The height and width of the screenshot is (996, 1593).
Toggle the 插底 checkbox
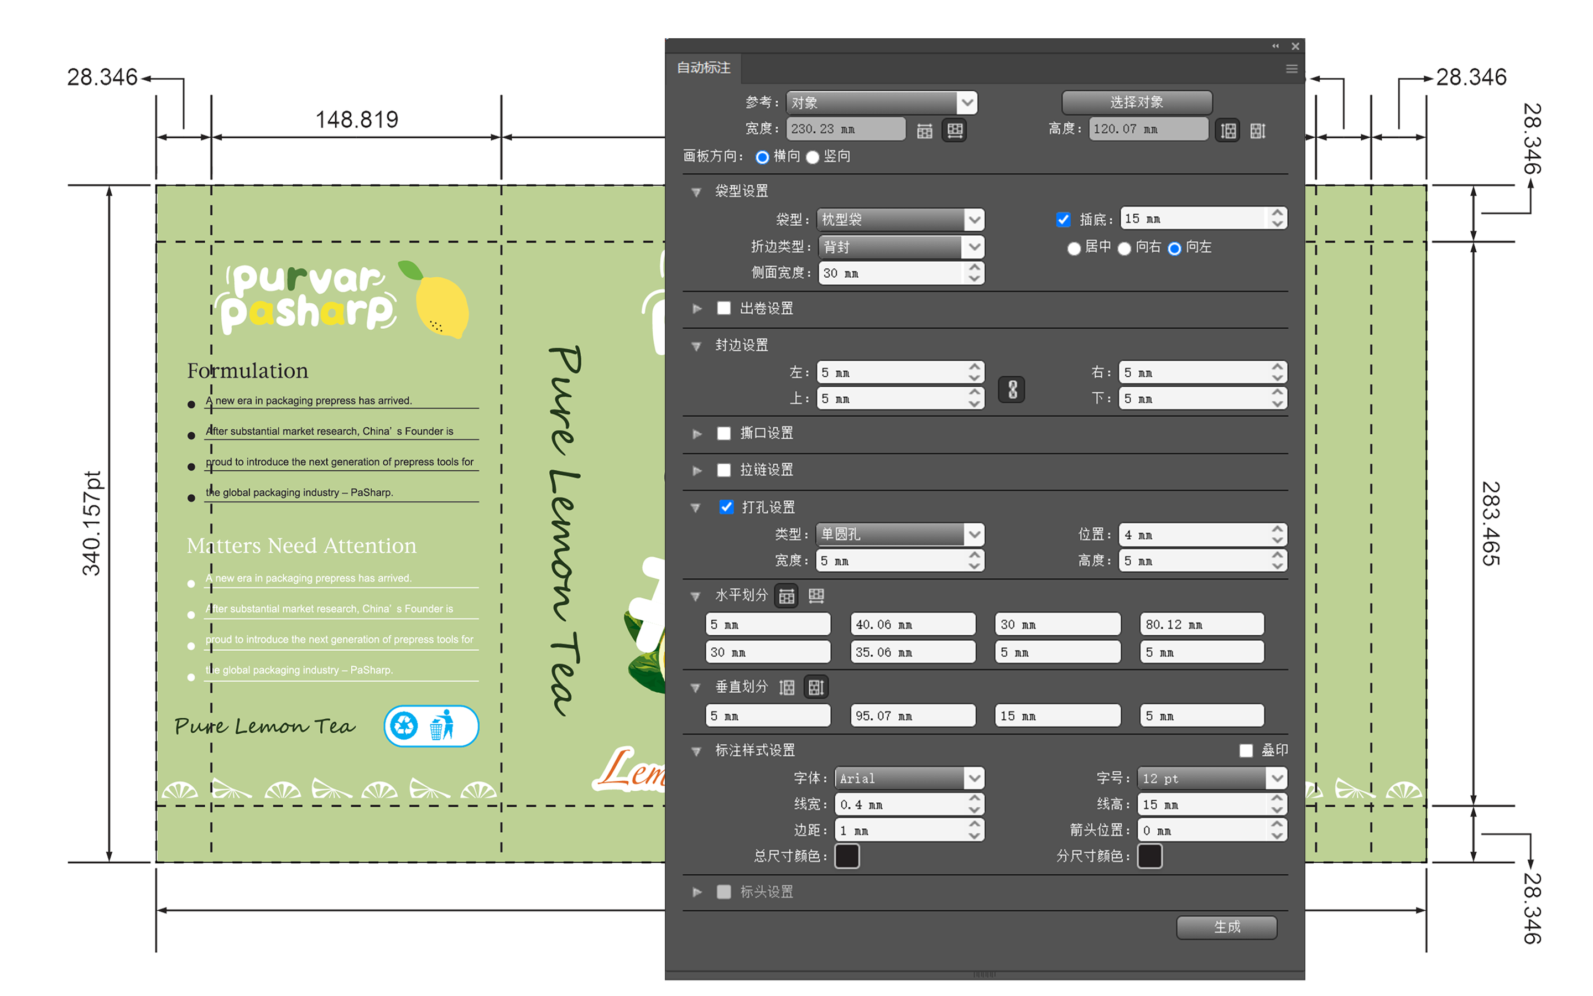pos(1063,219)
